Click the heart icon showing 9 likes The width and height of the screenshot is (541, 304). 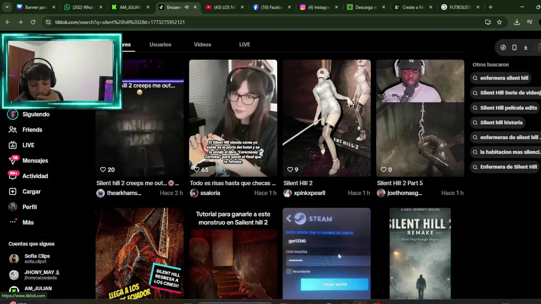point(290,169)
